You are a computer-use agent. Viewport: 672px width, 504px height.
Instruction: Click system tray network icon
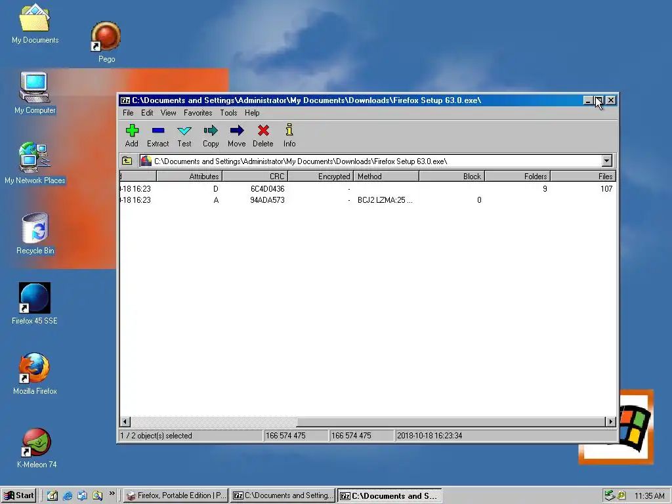(610, 495)
